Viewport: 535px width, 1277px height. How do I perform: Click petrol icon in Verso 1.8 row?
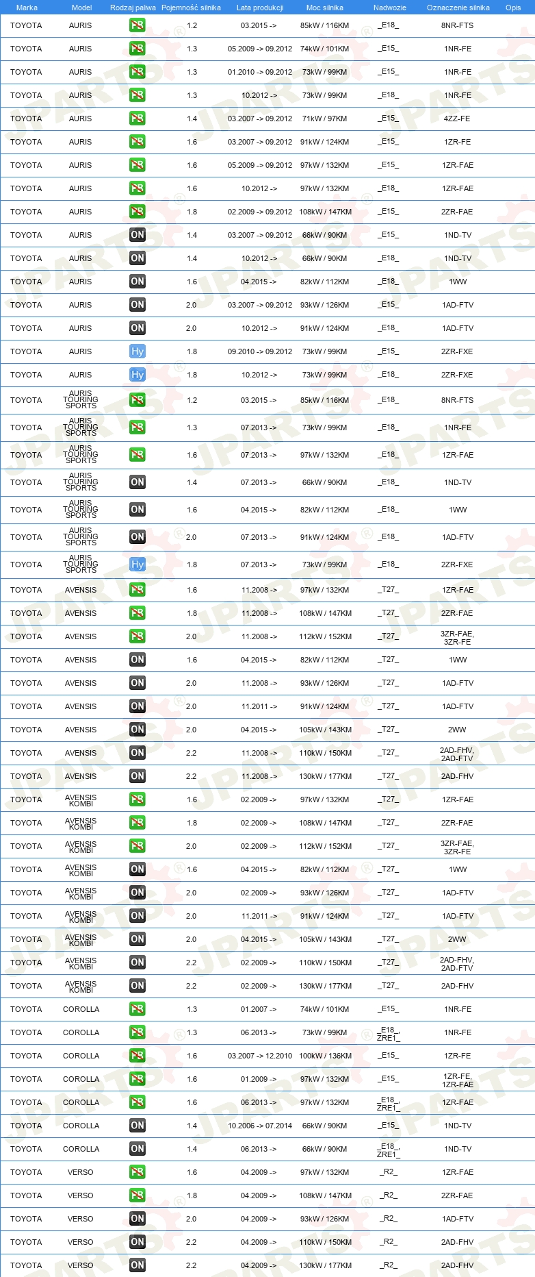(138, 1195)
